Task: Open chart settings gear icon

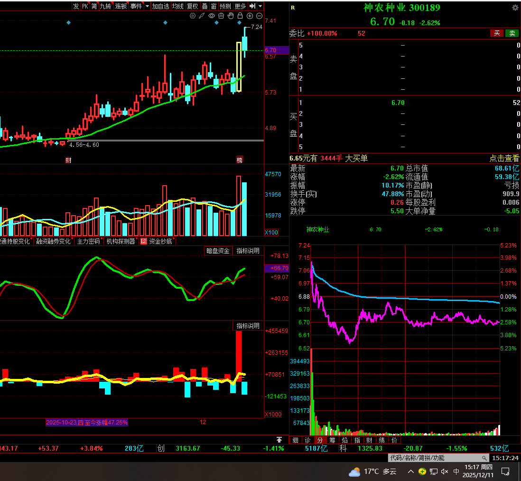Action: [192, 16]
